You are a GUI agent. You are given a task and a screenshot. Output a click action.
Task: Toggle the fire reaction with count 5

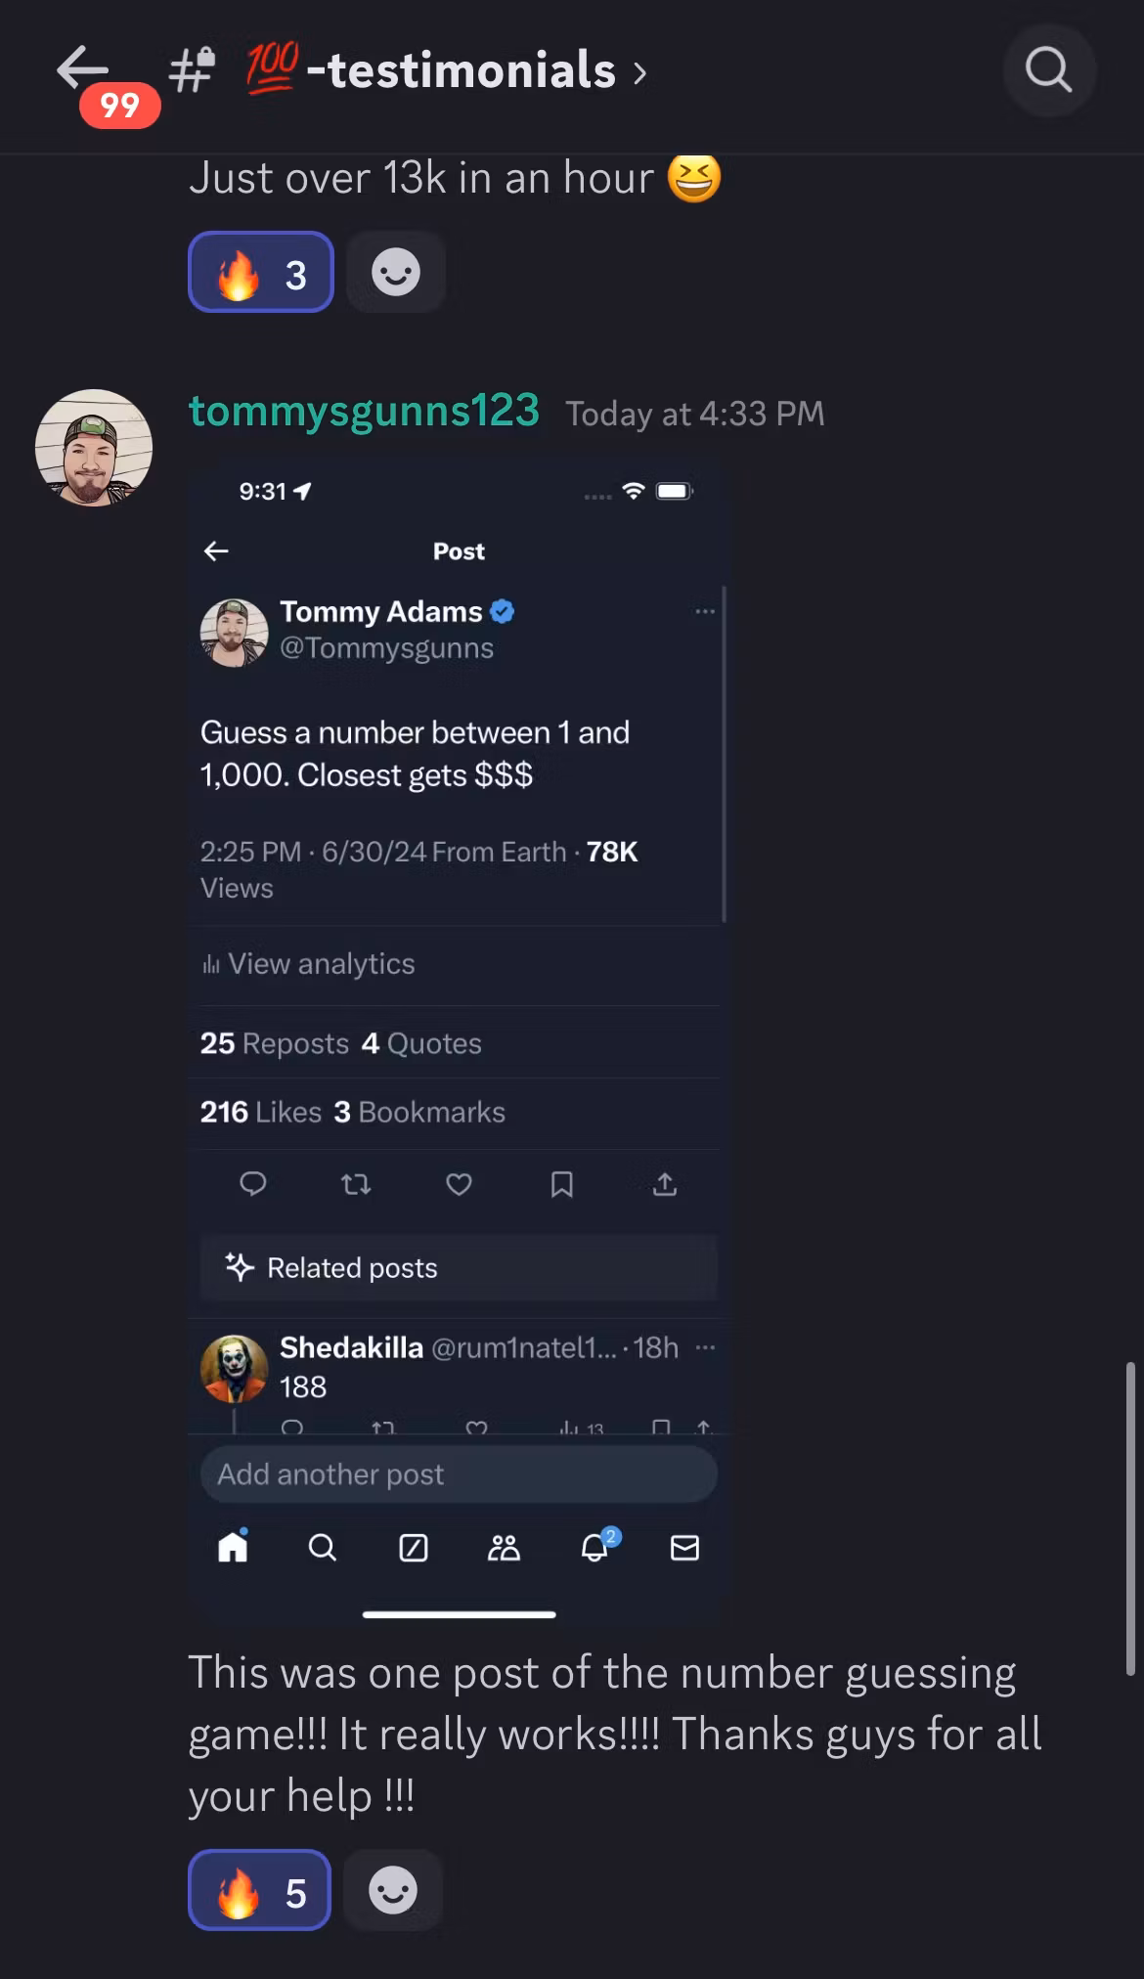pos(259,1891)
